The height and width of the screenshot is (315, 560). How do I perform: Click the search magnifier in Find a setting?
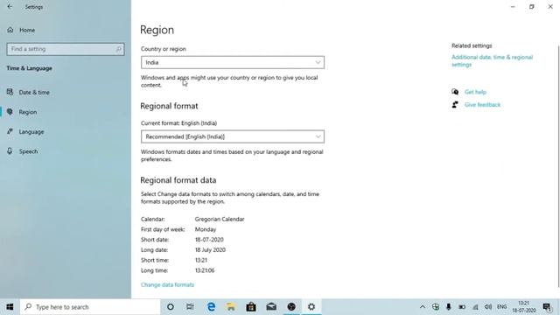click(118, 49)
